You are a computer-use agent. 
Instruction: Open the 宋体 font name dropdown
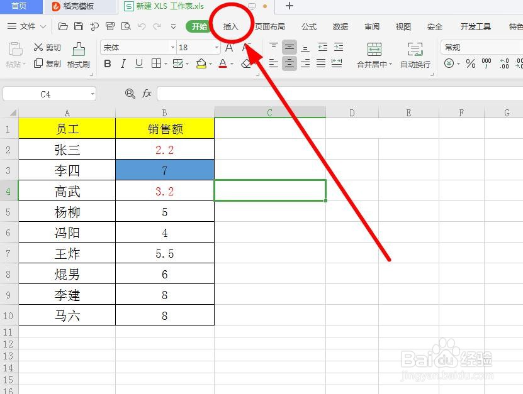point(173,47)
